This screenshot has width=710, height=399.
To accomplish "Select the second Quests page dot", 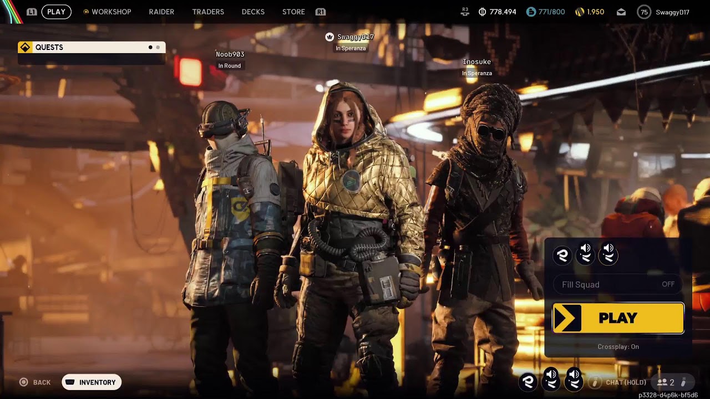I will 158,47.
